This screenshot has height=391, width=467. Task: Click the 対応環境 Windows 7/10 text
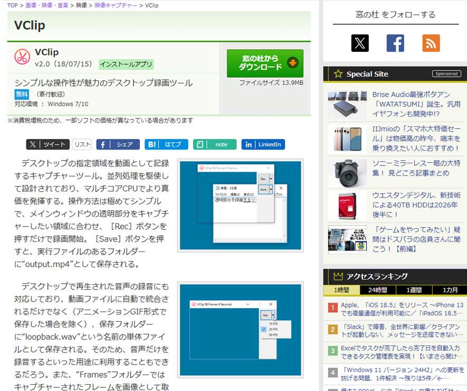(x=51, y=104)
